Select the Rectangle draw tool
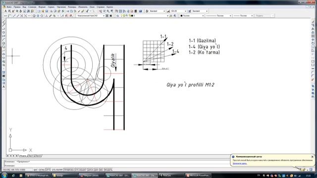Screen dimensions: 317x178 [x=3, y=36]
